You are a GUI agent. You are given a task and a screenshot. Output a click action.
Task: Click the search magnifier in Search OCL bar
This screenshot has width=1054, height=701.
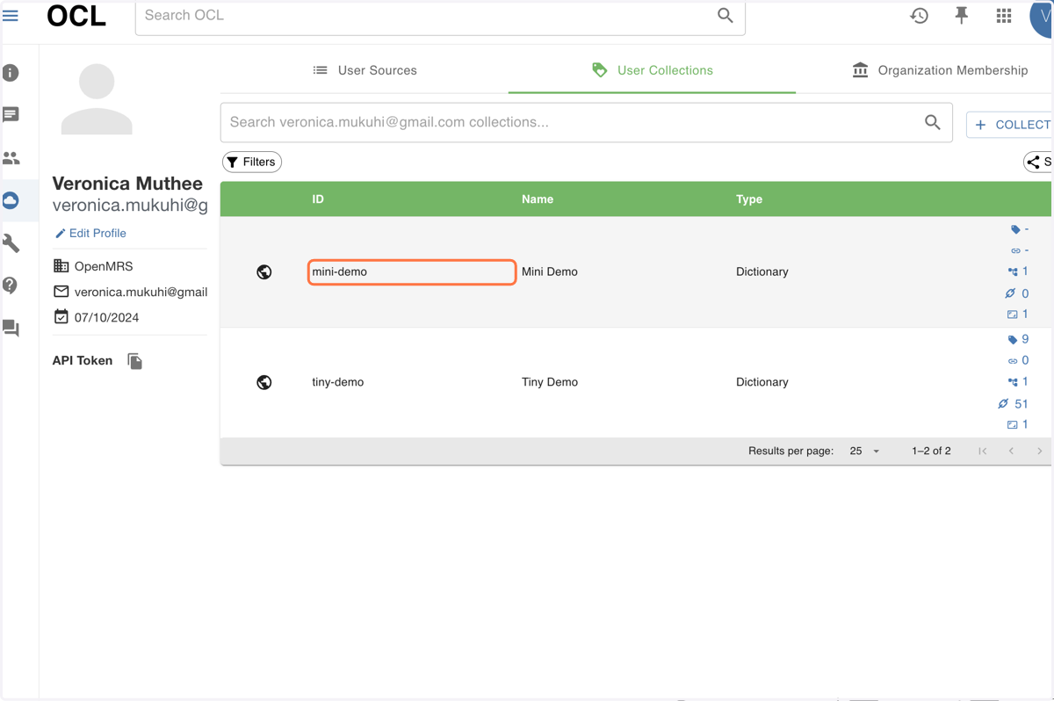725,16
